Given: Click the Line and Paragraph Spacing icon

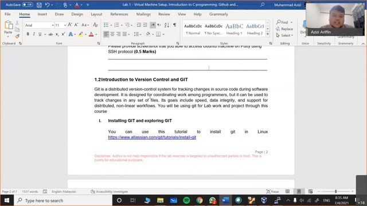Looking at the screenshot, I should click(136, 34).
